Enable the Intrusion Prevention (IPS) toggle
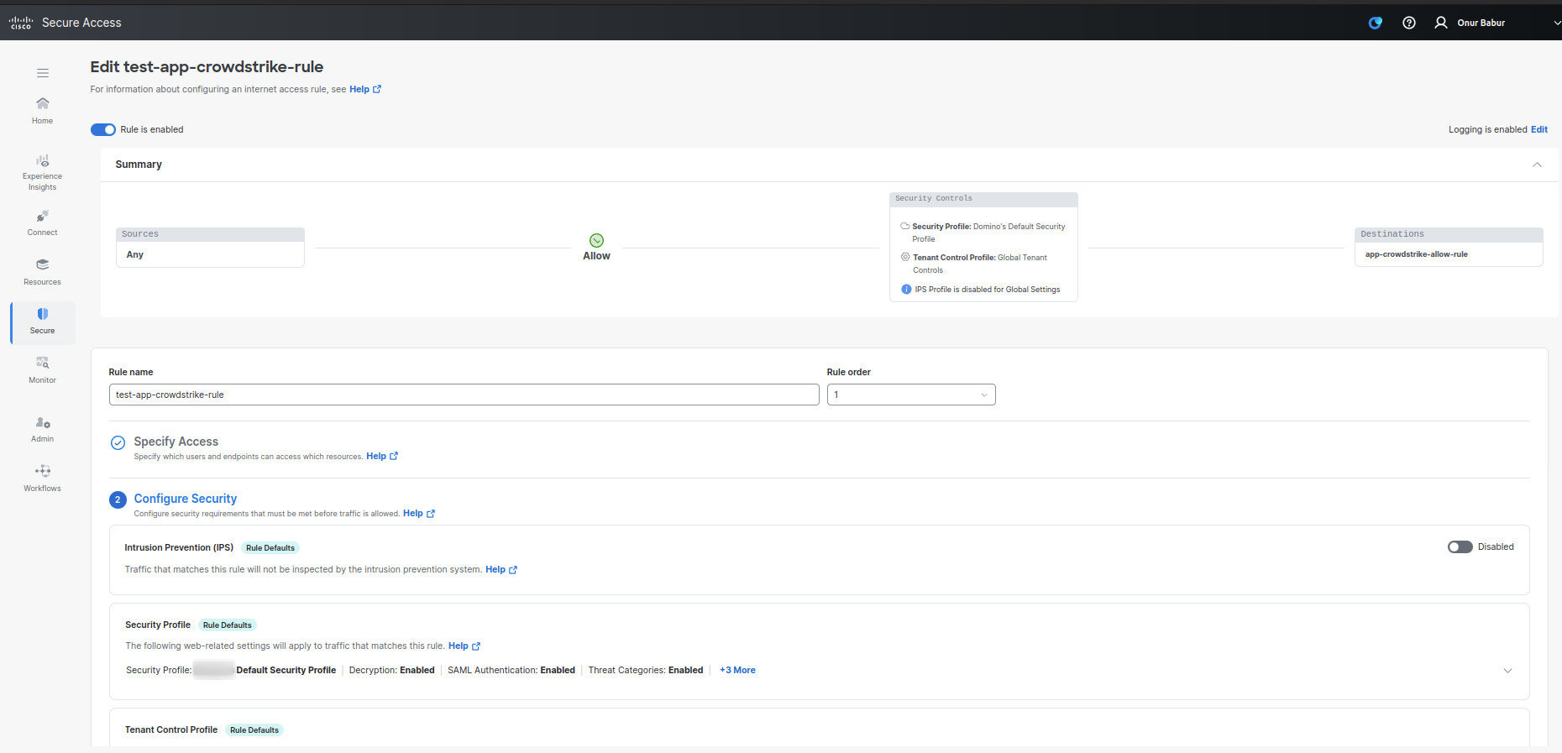The width and height of the screenshot is (1562, 753). (1460, 546)
